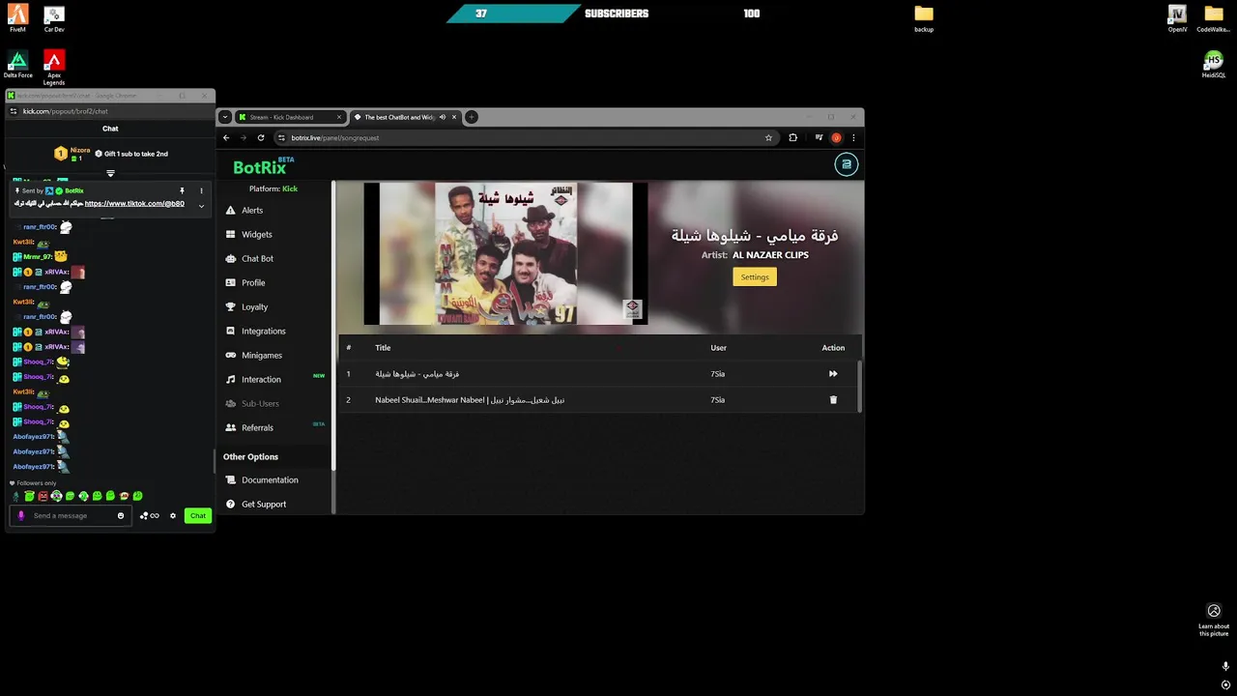Viewport: 1237px width, 696px height.
Task: Open the backup folder on desktop
Action: click(924, 18)
